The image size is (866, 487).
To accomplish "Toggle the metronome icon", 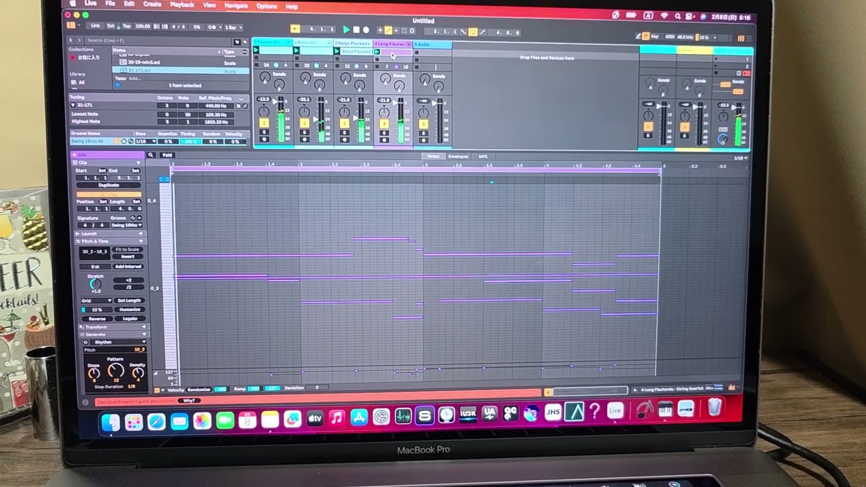I will (x=214, y=27).
